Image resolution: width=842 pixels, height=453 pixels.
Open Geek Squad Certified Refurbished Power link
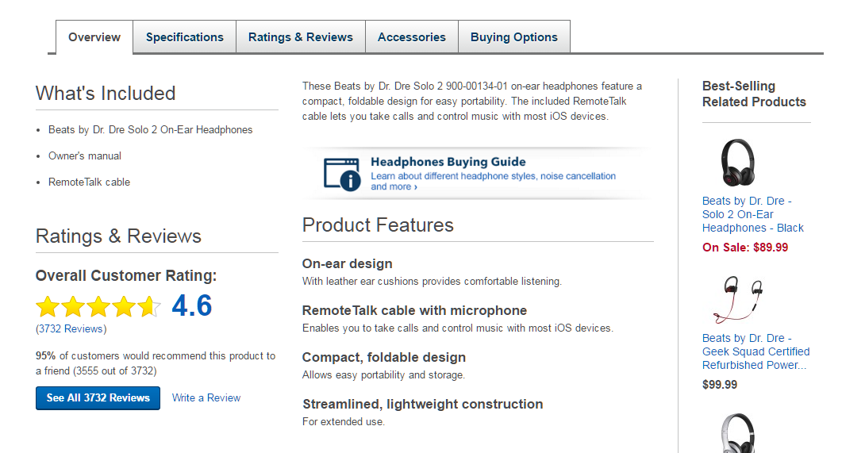(755, 351)
